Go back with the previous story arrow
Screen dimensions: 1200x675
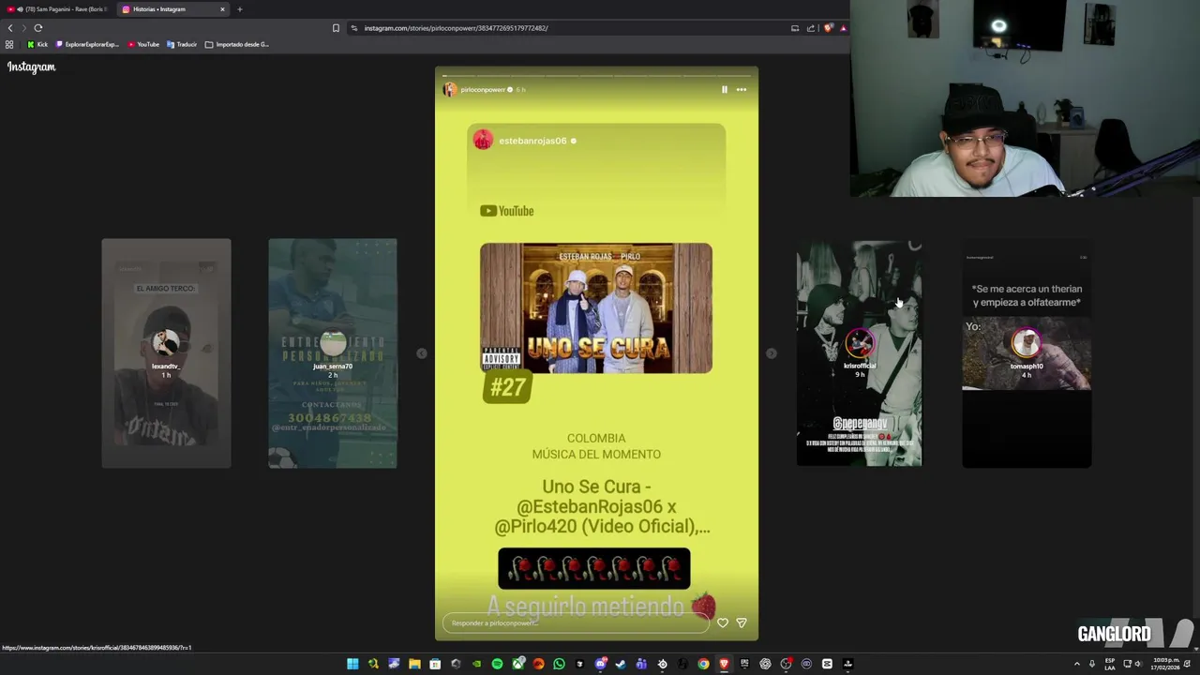click(422, 353)
